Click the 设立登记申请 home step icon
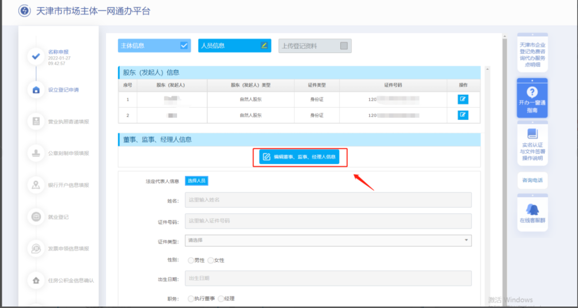 click(x=36, y=90)
